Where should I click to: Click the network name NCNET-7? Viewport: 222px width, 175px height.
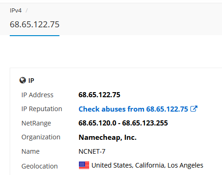tap(92, 151)
